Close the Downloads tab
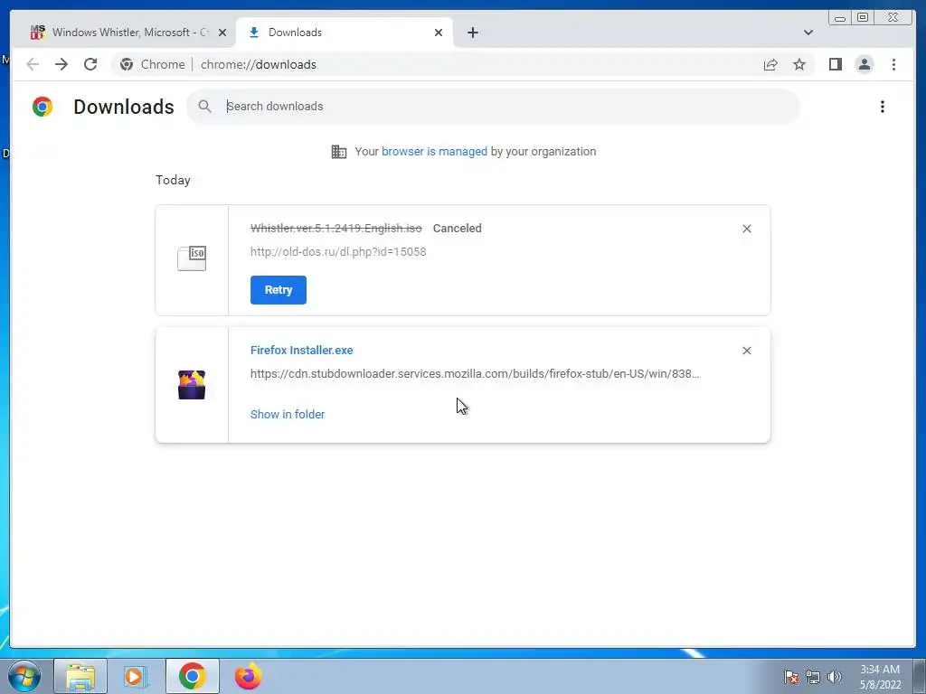This screenshot has width=926, height=694. tap(439, 33)
